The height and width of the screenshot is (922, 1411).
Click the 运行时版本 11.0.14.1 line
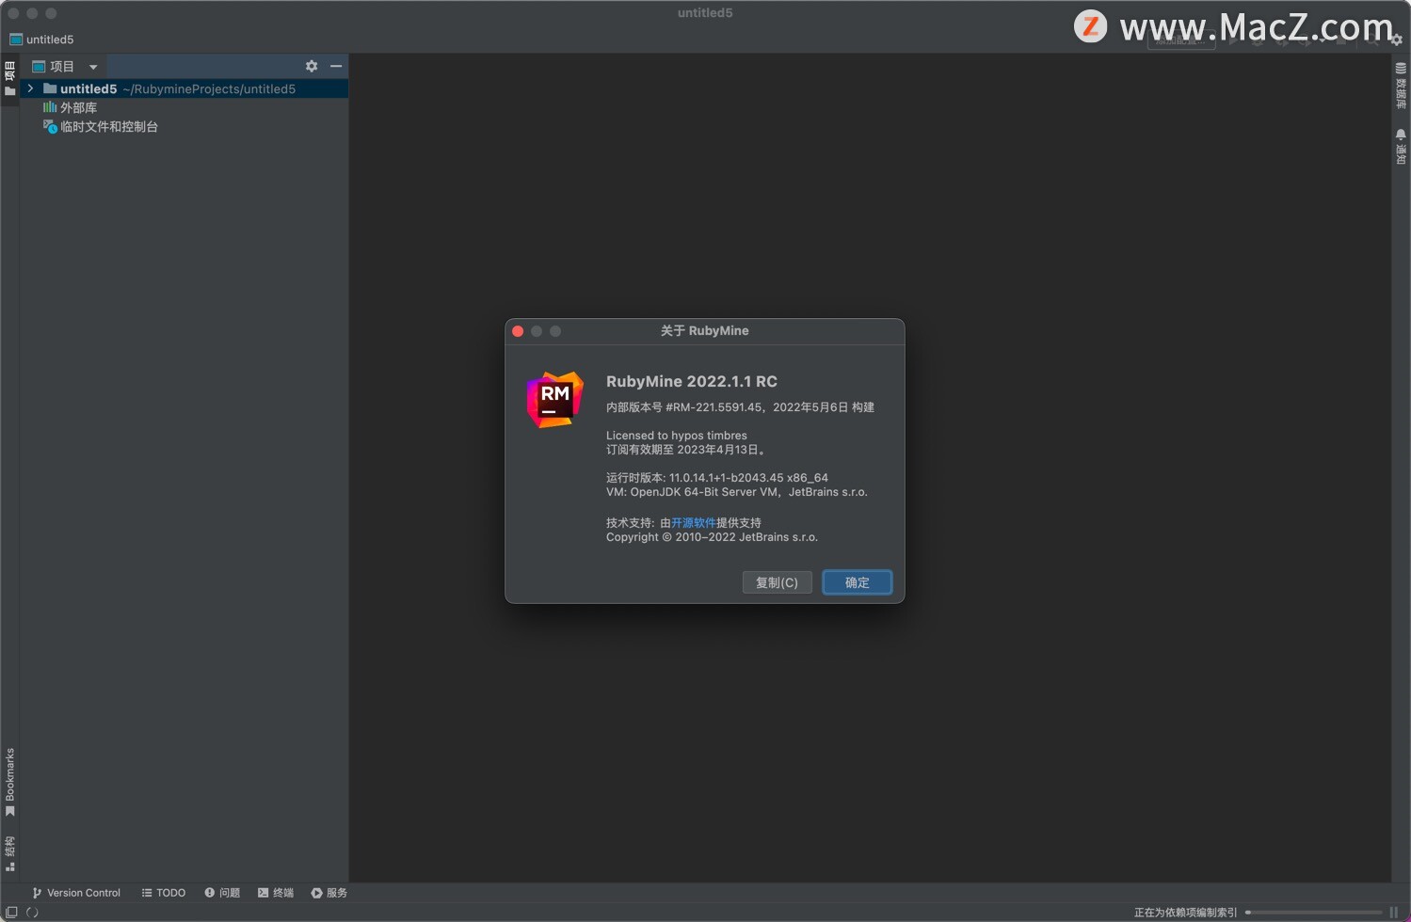click(717, 478)
